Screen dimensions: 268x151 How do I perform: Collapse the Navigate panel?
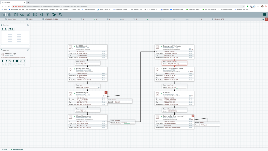(28, 25)
